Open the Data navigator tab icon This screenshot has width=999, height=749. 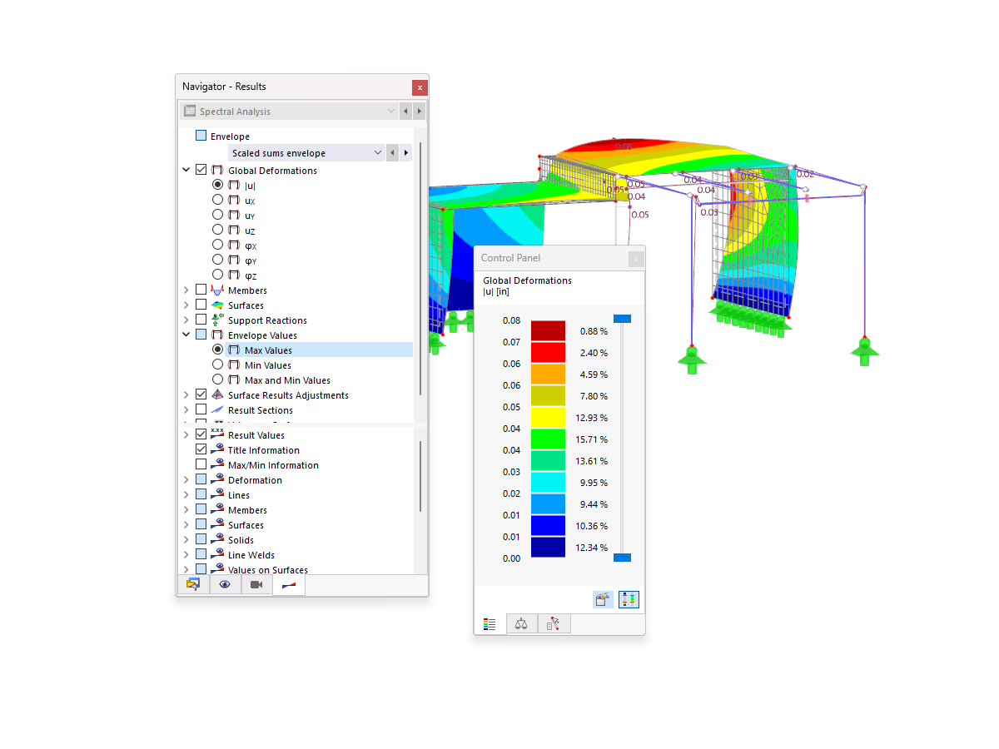pos(193,585)
